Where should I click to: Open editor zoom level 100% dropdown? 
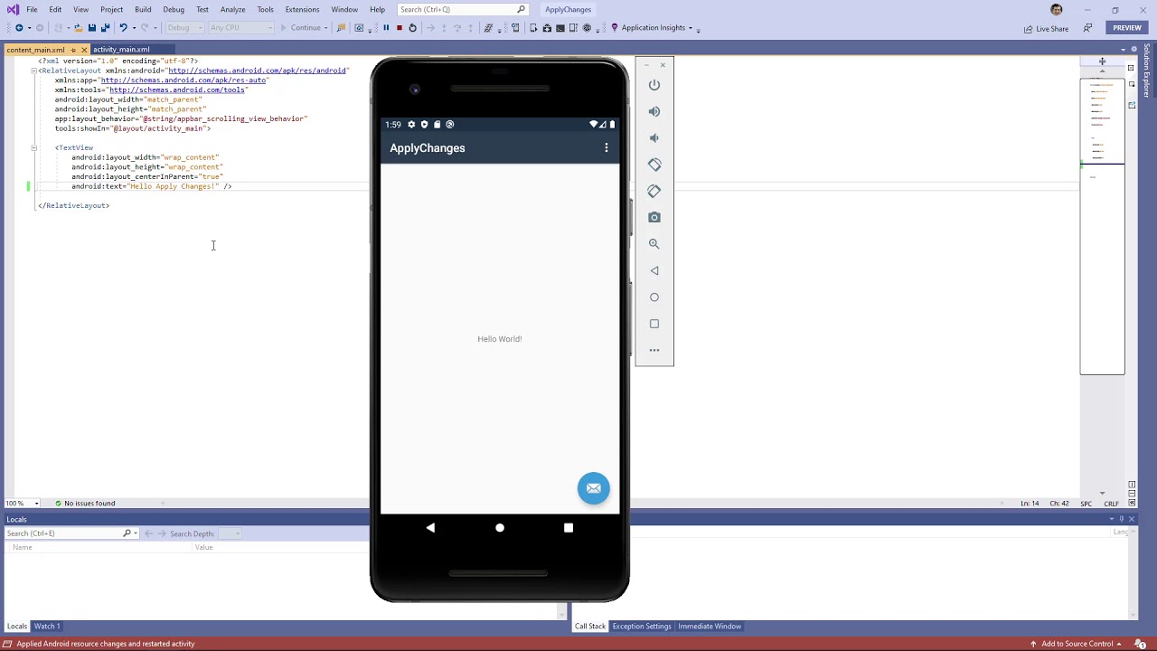(x=23, y=504)
